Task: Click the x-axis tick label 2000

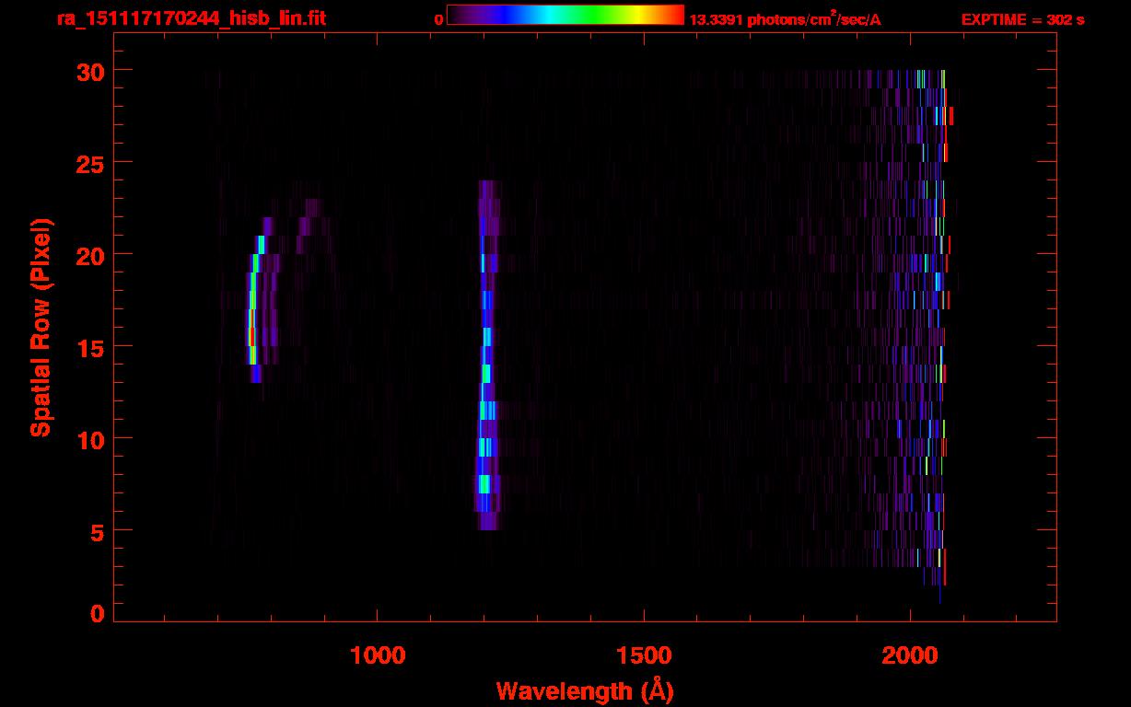Action: pyautogui.click(x=910, y=656)
